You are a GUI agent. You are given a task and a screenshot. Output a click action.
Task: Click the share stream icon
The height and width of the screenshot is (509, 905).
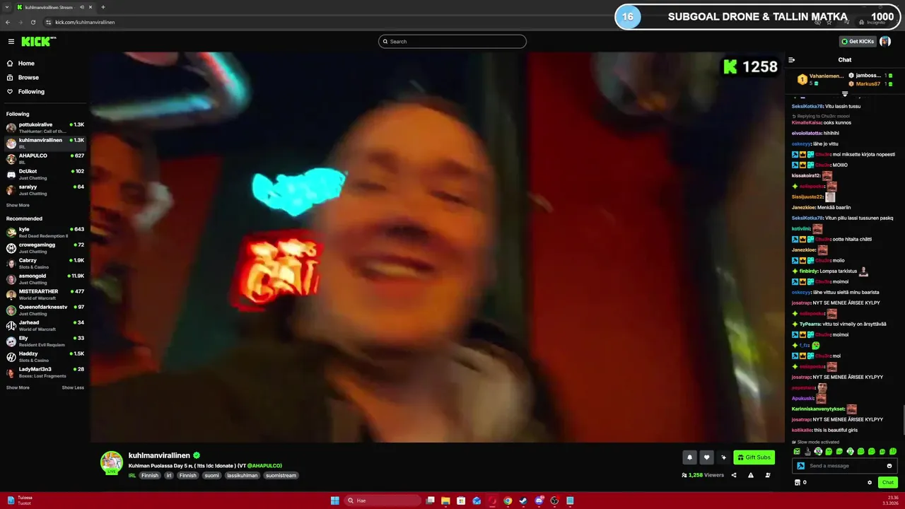(734, 475)
